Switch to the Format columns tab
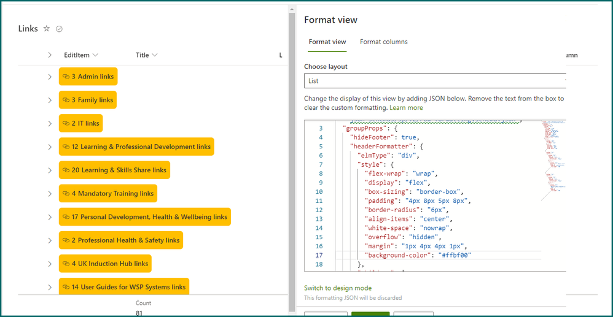 383,42
